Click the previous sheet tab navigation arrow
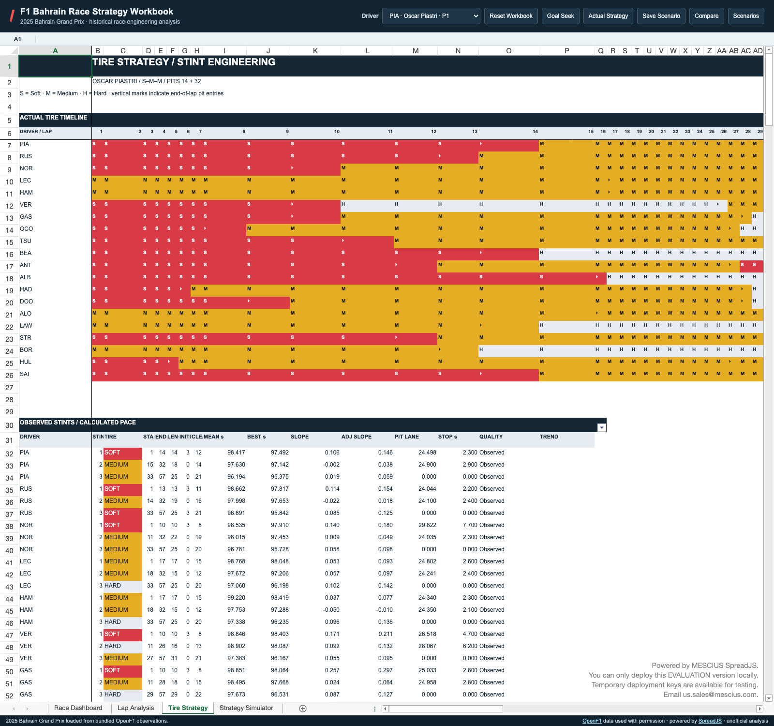The image size is (774, 726). [14, 709]
